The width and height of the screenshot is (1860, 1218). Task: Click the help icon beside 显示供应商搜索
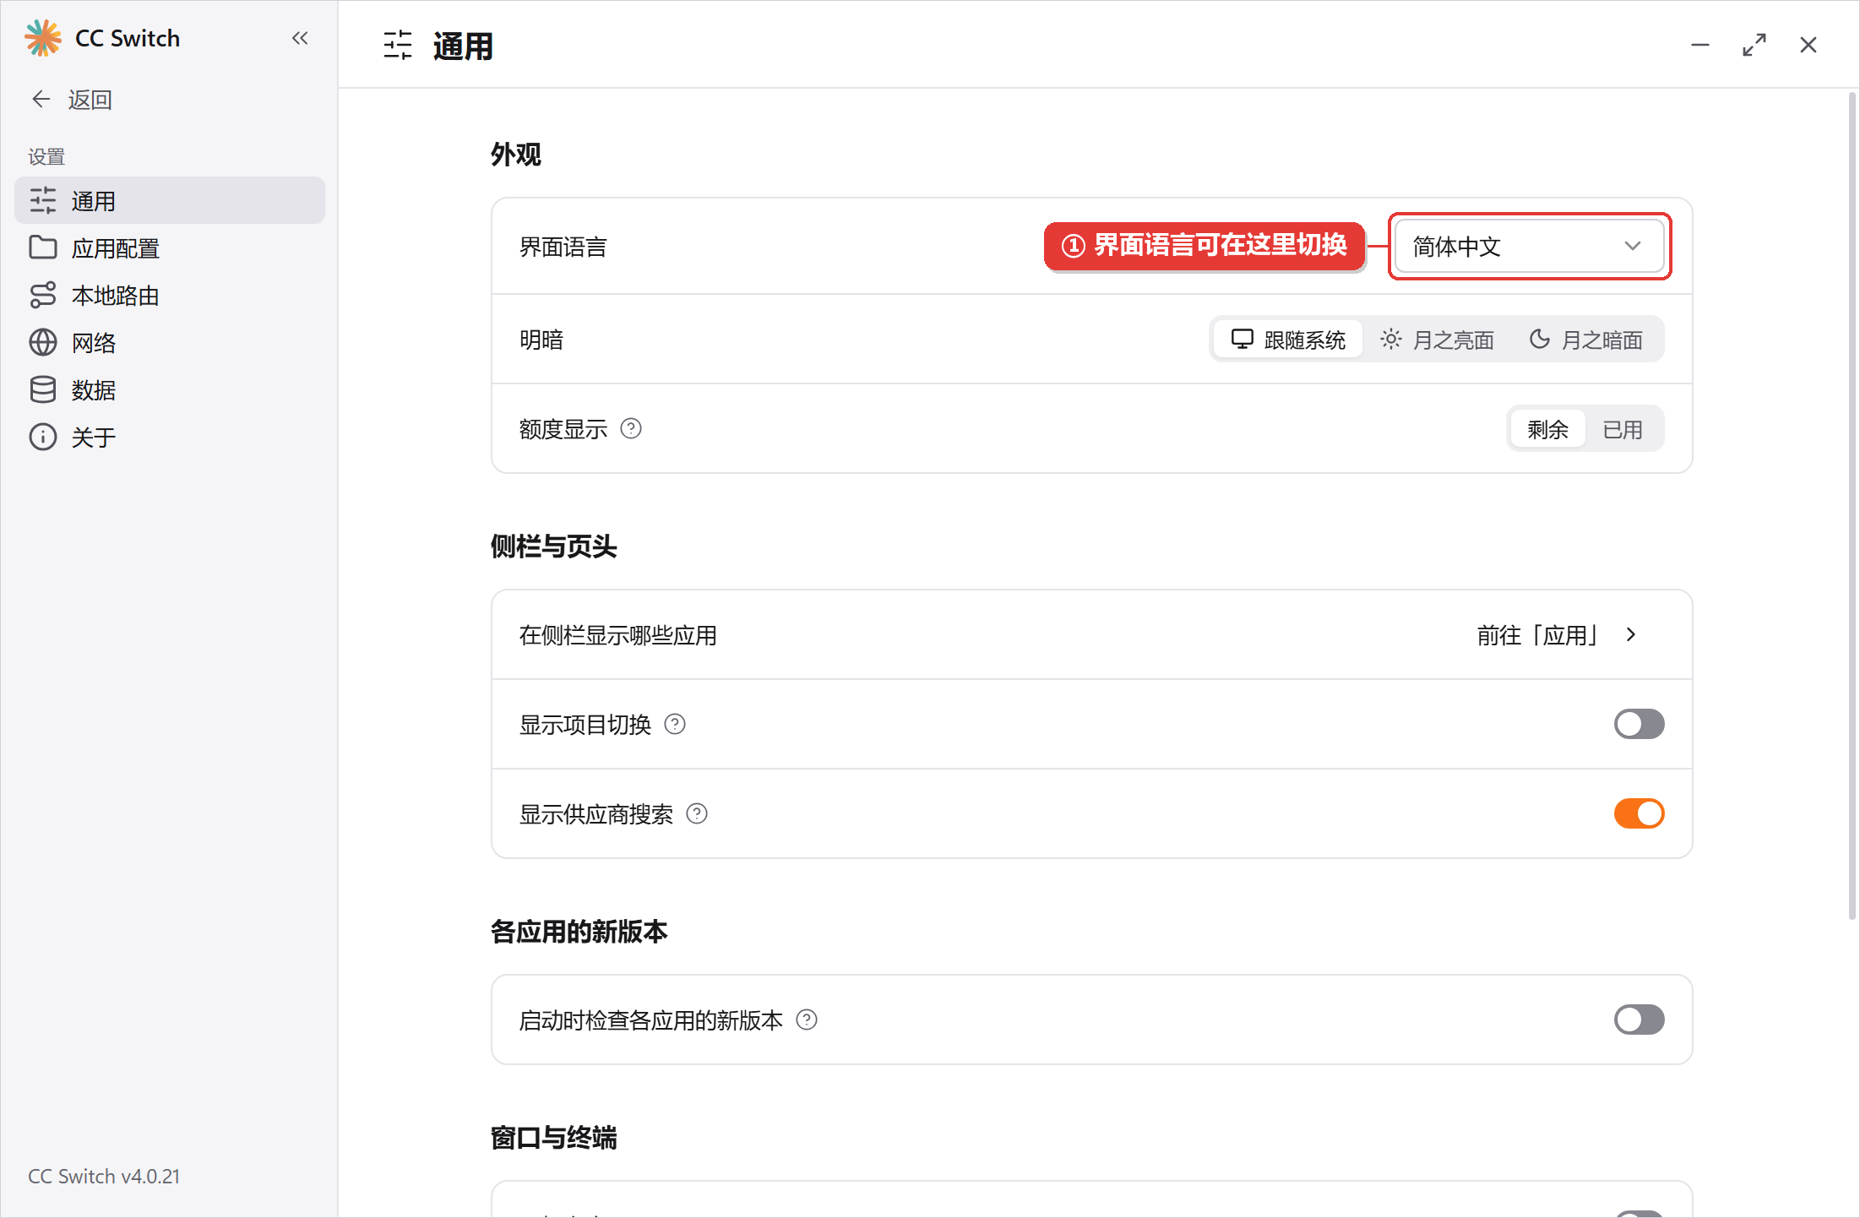click(697, 813)
